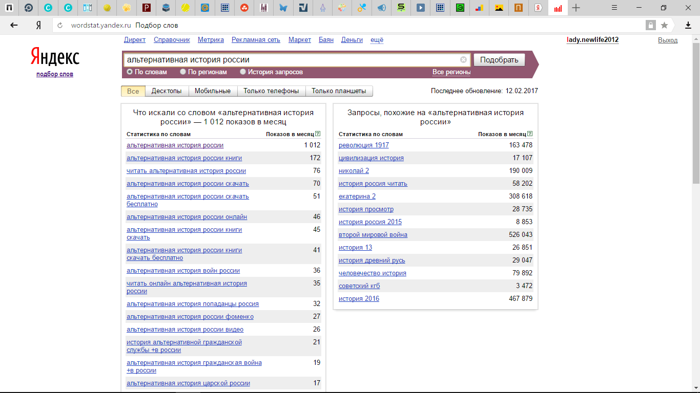Open the революция 1917 similar query
This screenshot has width=700, height=393.
364,145
